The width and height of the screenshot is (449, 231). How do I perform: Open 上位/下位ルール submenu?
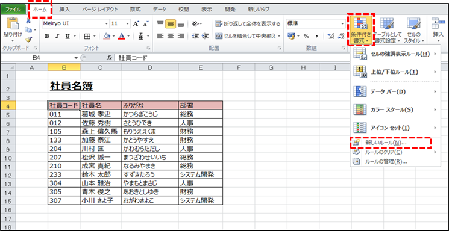click(x=395, y=72)
